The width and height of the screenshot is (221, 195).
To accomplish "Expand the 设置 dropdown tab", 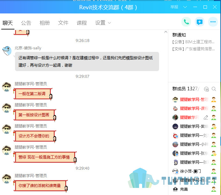I will pyautogui.click(x=103, y=23).
